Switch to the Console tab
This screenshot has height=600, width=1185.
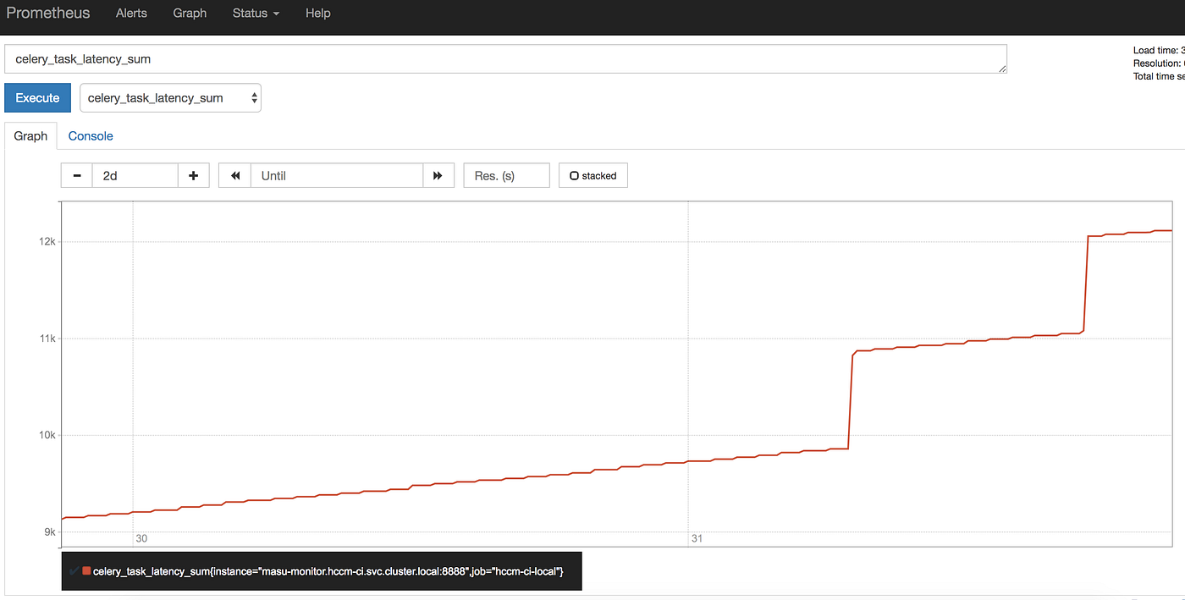click(90, 135)
